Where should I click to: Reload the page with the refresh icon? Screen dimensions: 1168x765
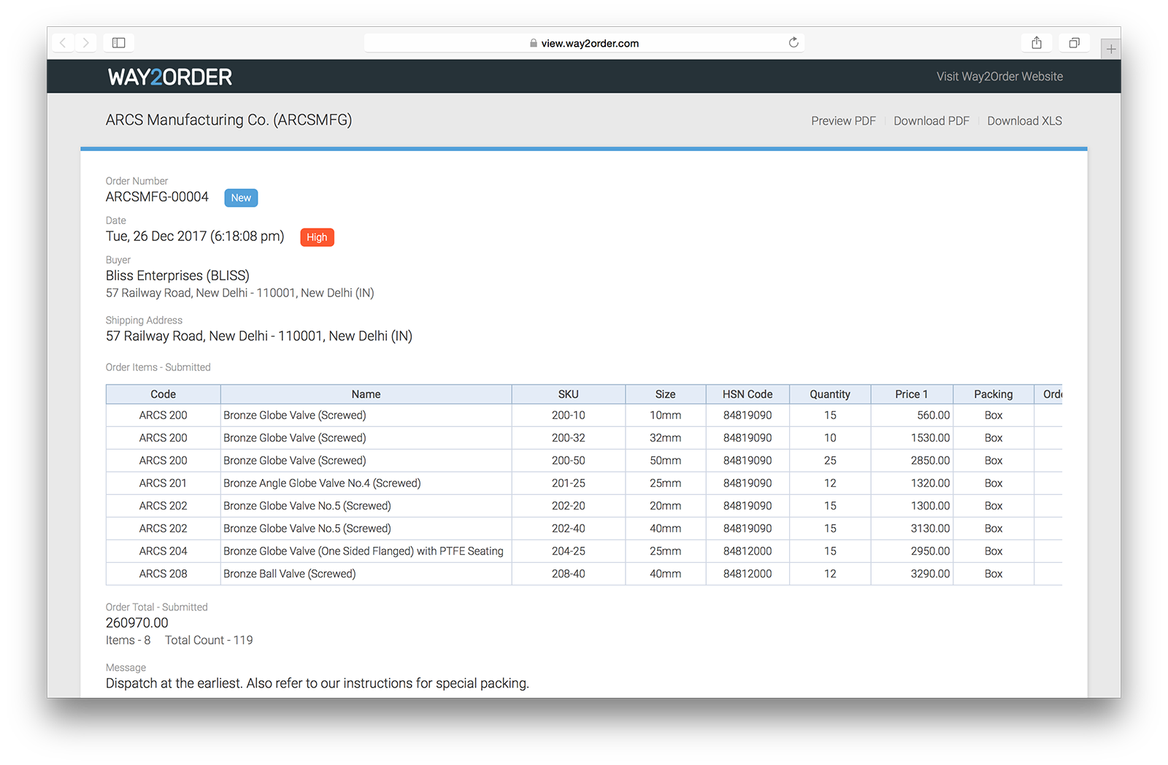tap(794, 42)
